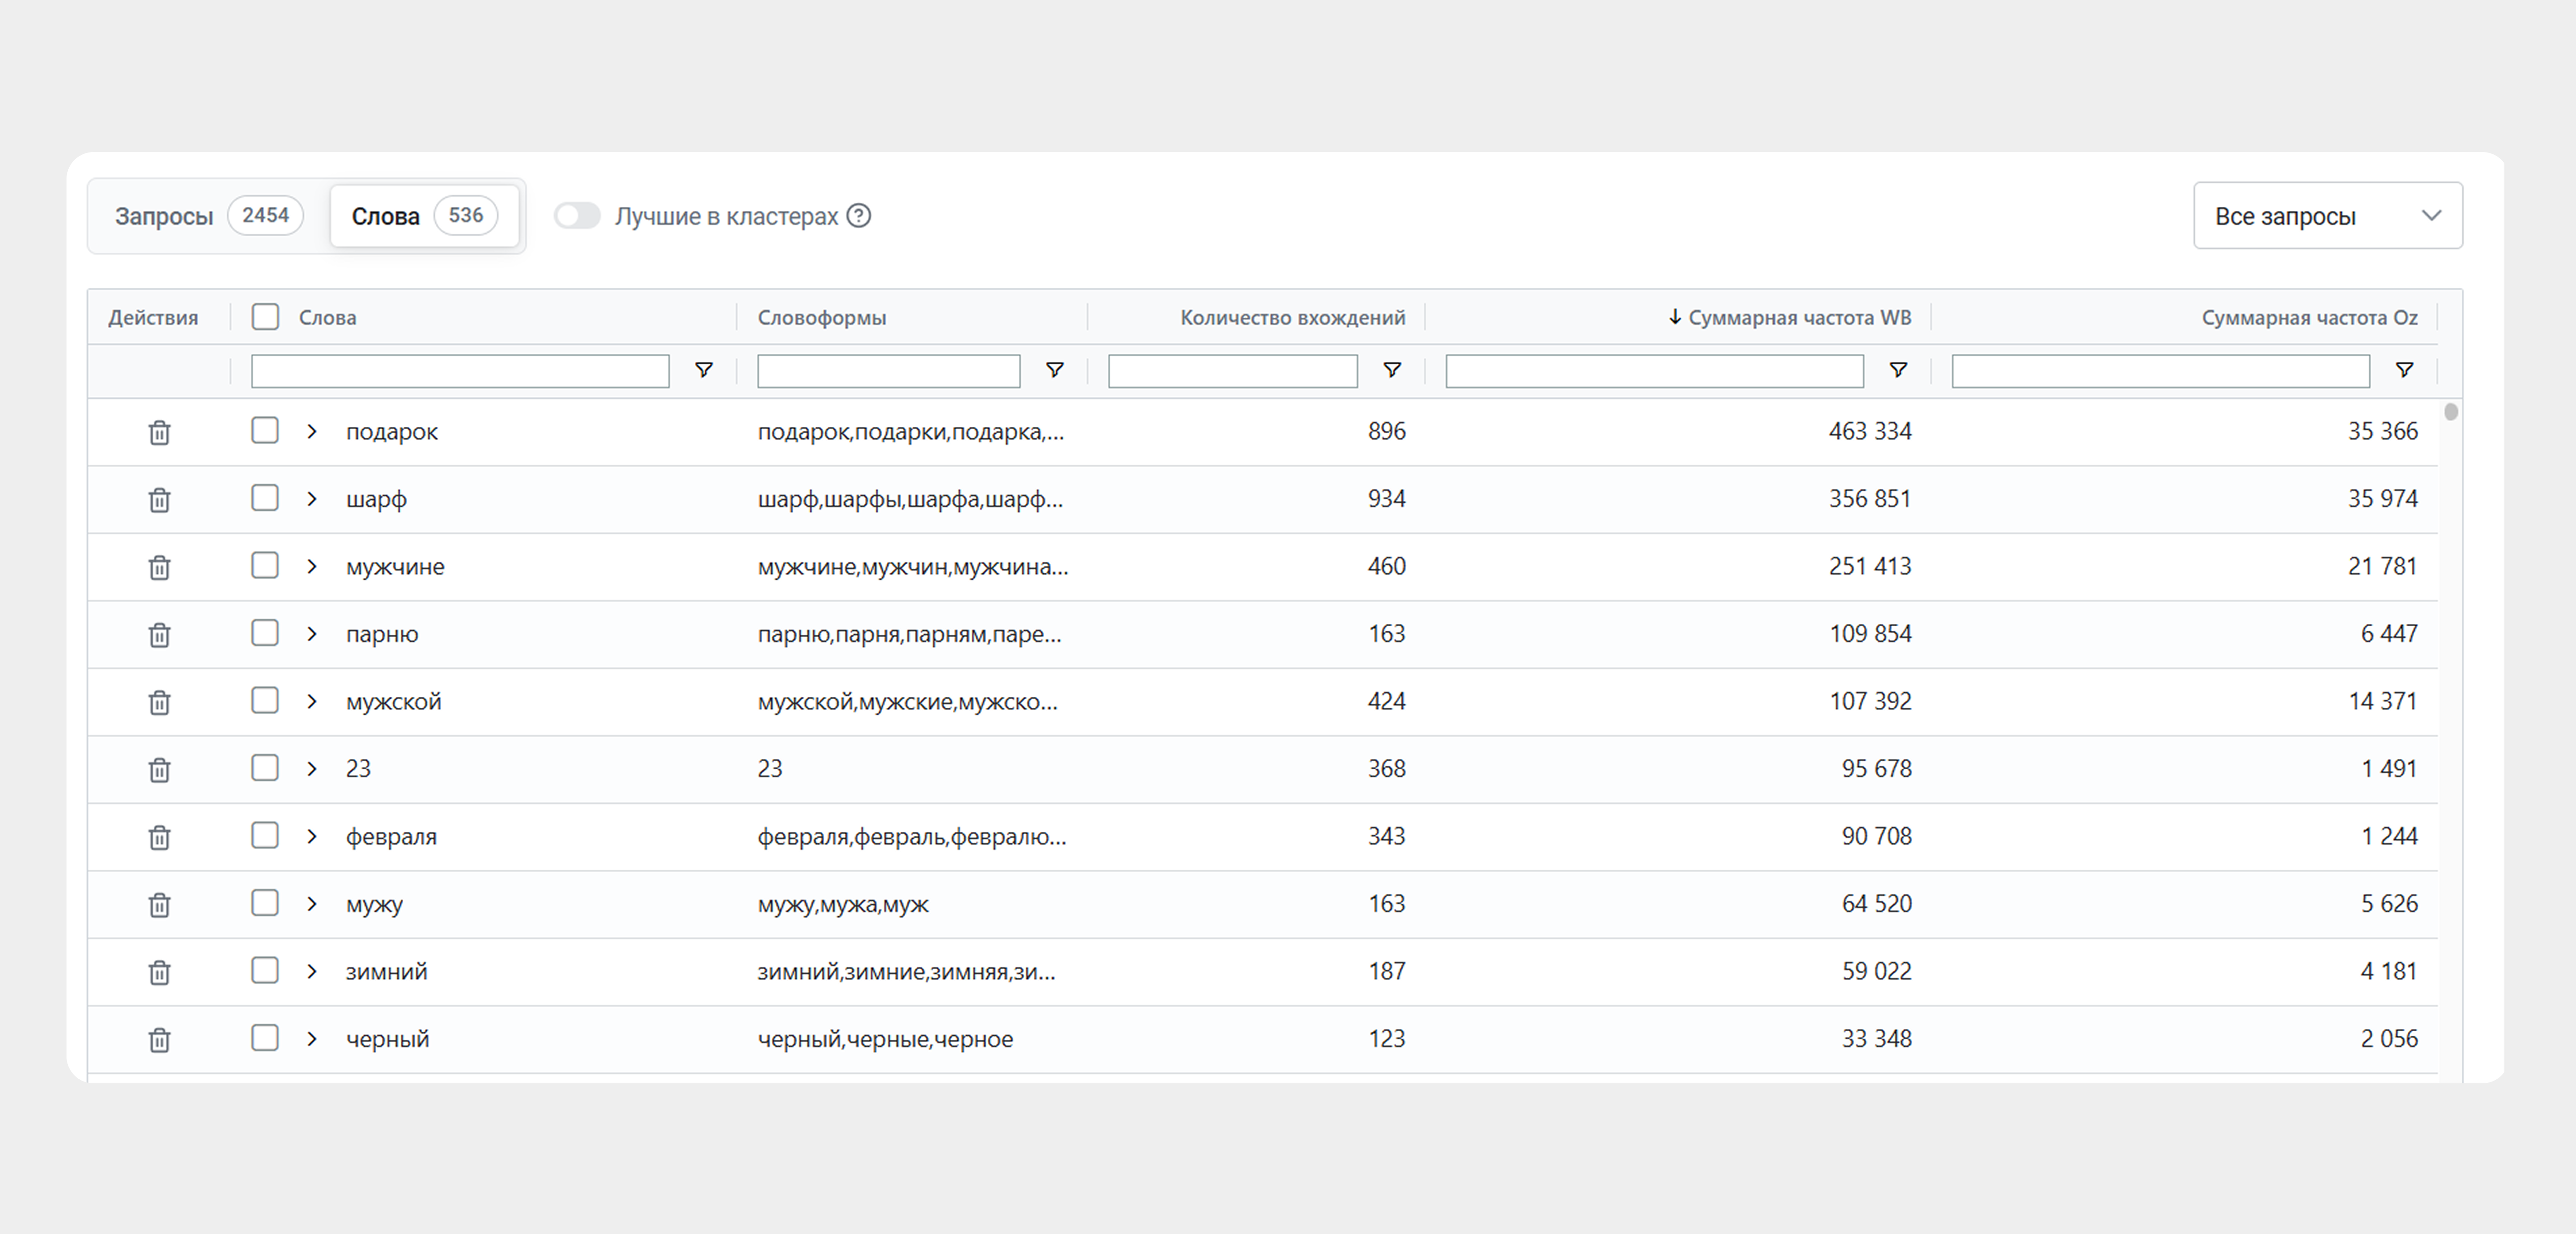Delete the мужчине row with trash icon

click(x=159, y=567)
